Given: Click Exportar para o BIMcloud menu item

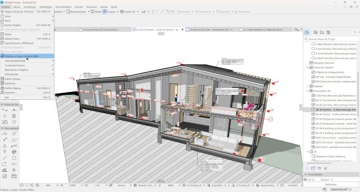Looking at the screenshot, I should pos(27,43).
